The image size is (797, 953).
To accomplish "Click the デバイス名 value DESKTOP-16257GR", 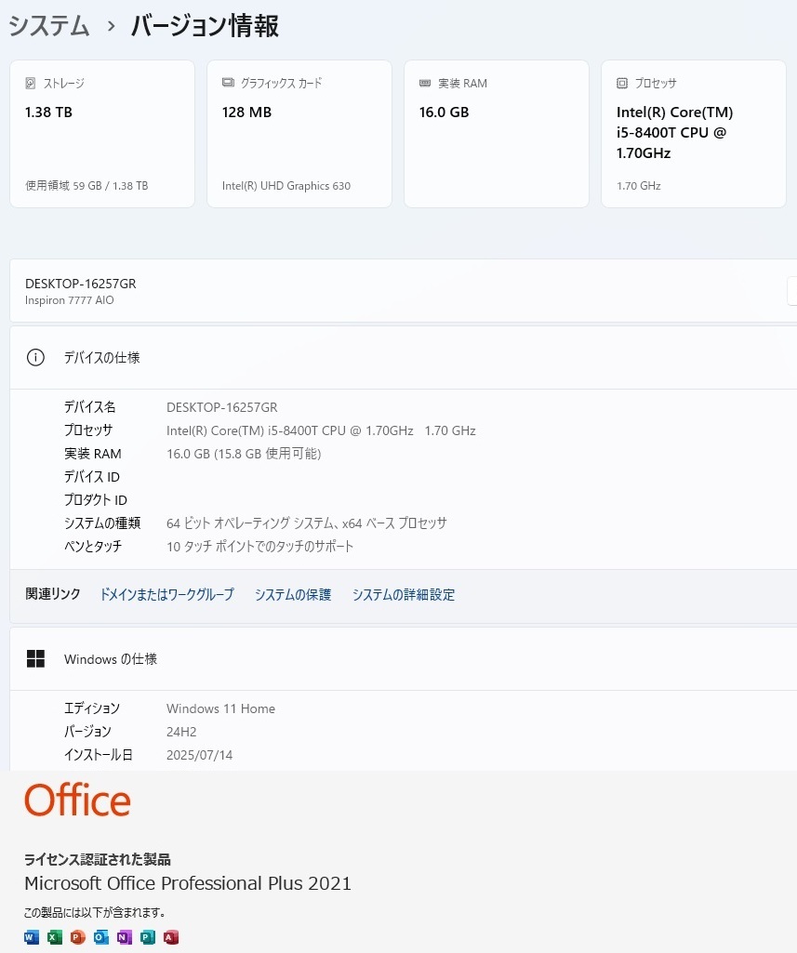I will point(222,407).
